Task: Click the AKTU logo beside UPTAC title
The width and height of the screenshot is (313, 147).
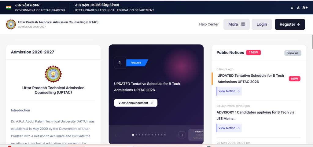Action: pos(11,24)
